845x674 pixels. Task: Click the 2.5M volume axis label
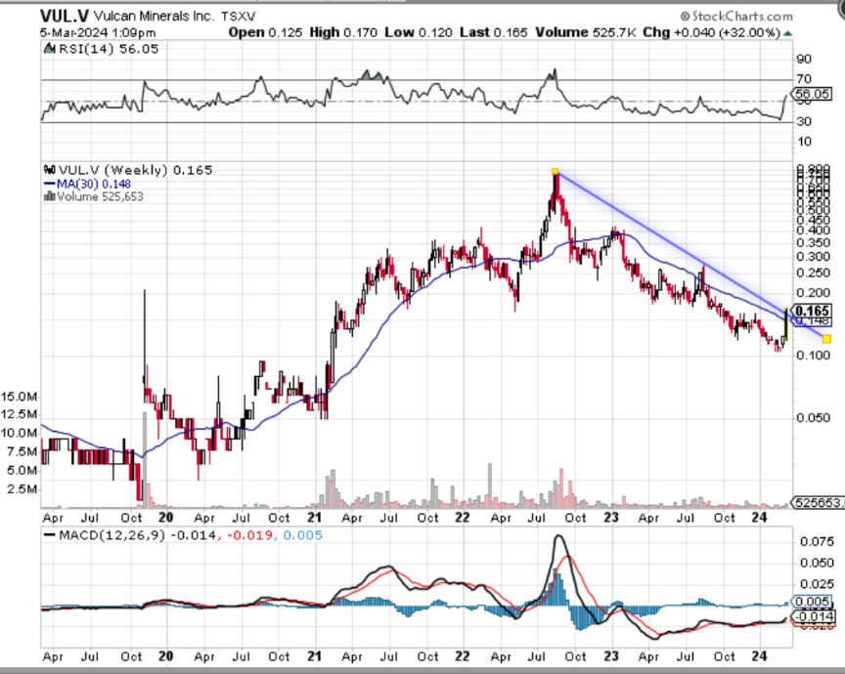[22, 489]
